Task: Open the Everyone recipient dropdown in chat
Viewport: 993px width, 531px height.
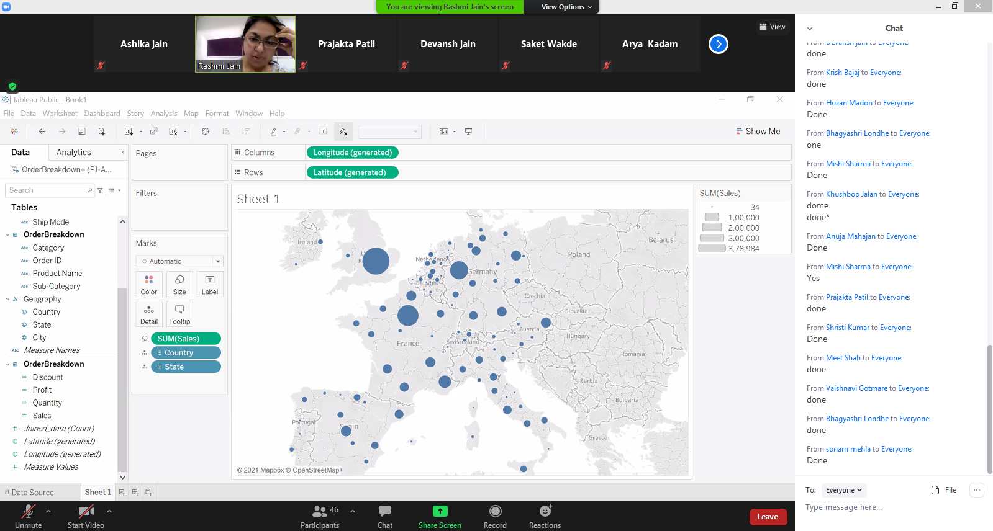Action: coord(843,490)
